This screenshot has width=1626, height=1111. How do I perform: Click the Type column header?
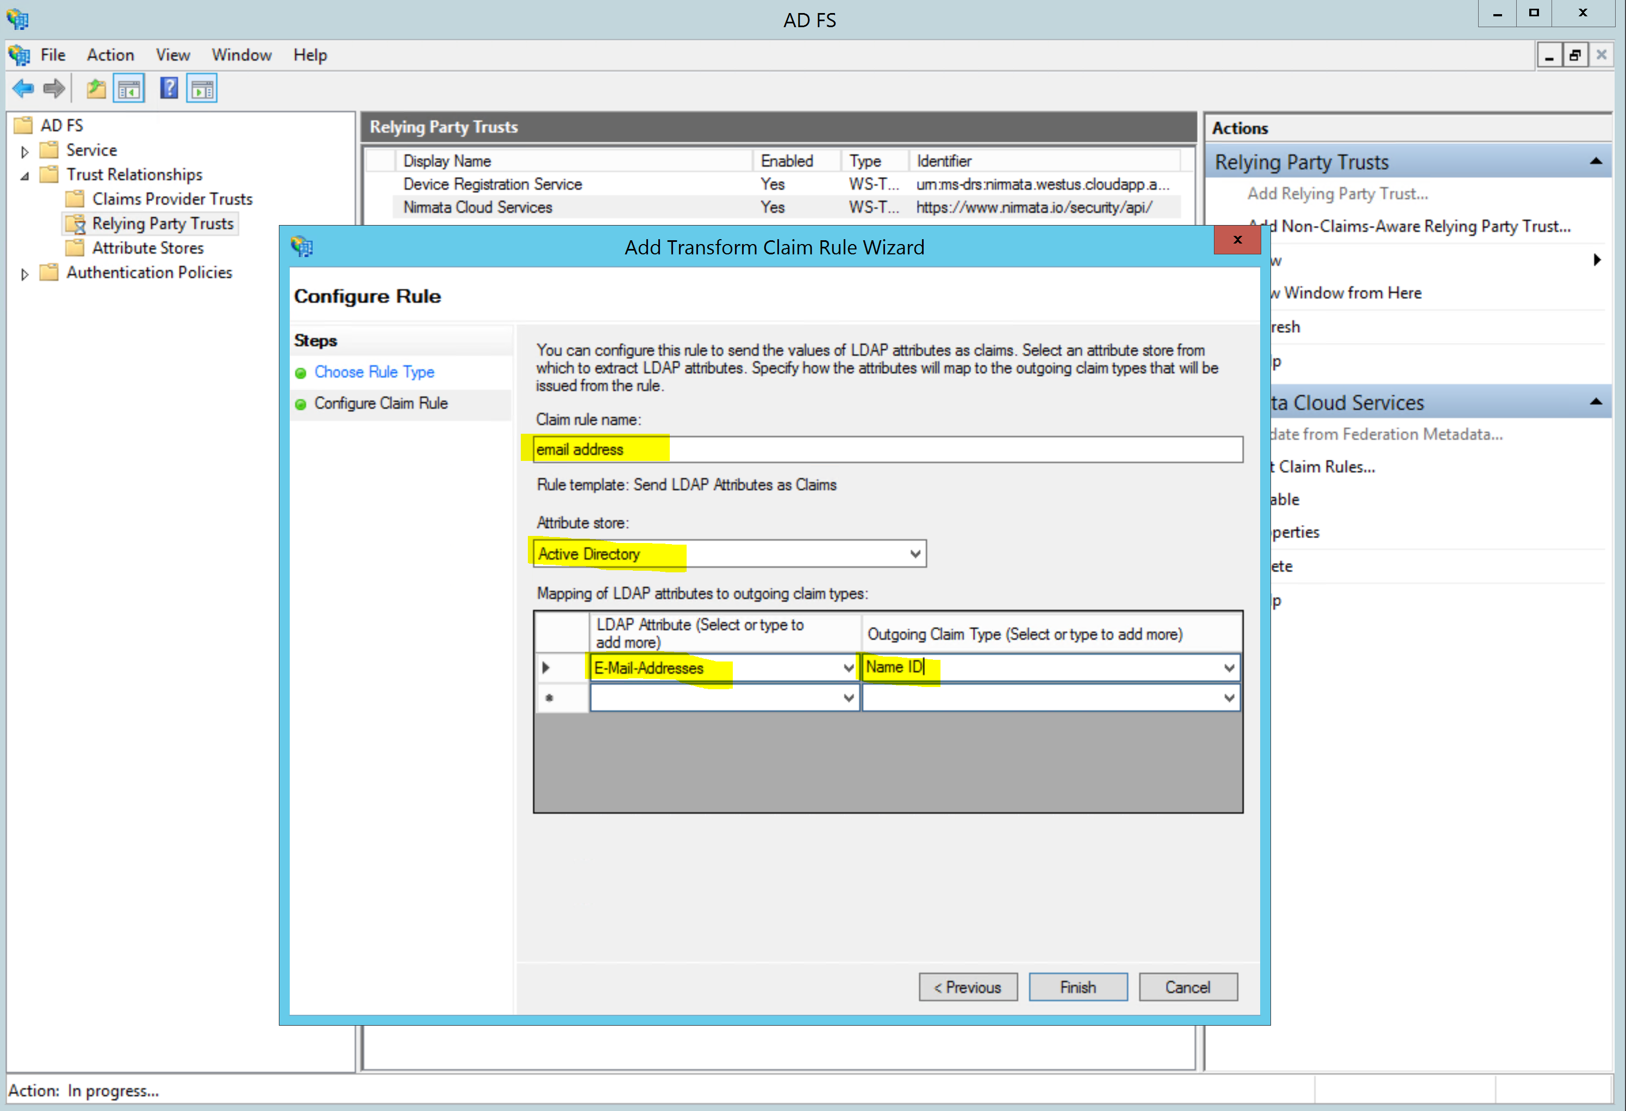(x=875, y=161)
